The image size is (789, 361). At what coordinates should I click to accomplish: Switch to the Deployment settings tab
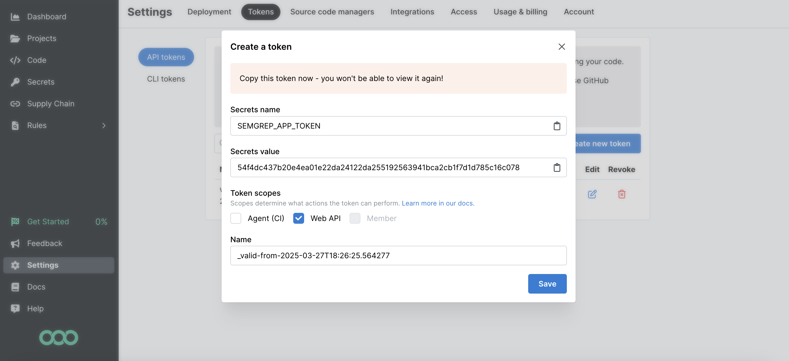coord(209,12)
